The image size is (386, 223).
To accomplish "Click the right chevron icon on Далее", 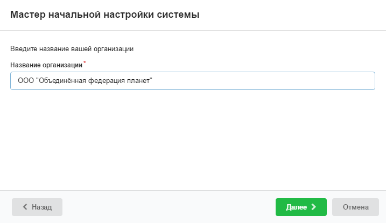I will [314, 207].
